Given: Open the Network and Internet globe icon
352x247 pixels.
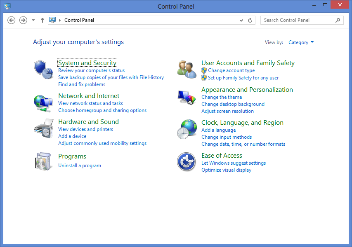Looking at the screenshot, I should coord(43,103).
